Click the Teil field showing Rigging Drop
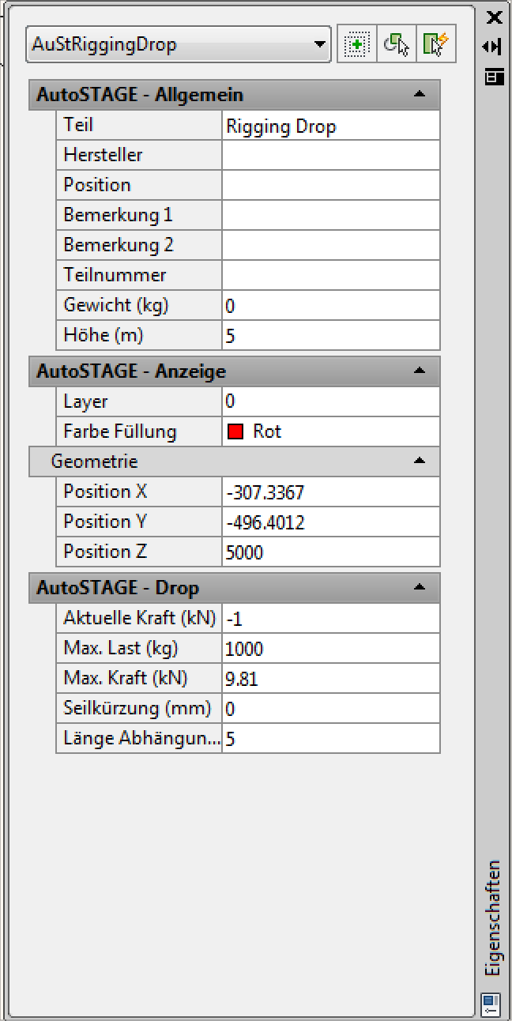Viewport: 512px width, 1021px height. coord(329,126)
